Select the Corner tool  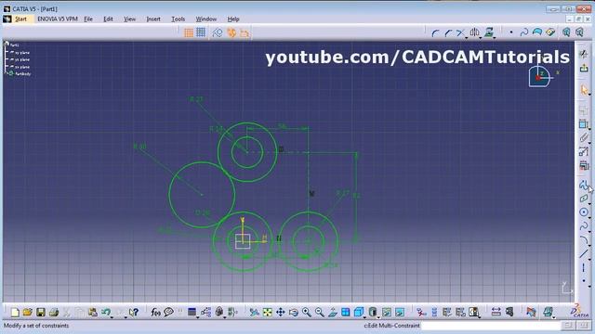(x=436, y=33)
